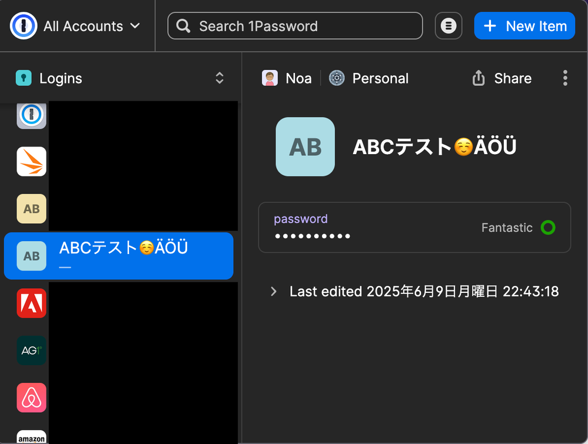Viewport: 588px width, 444px height.
Task: Share this item with Share button
Action: coord(502,78)
